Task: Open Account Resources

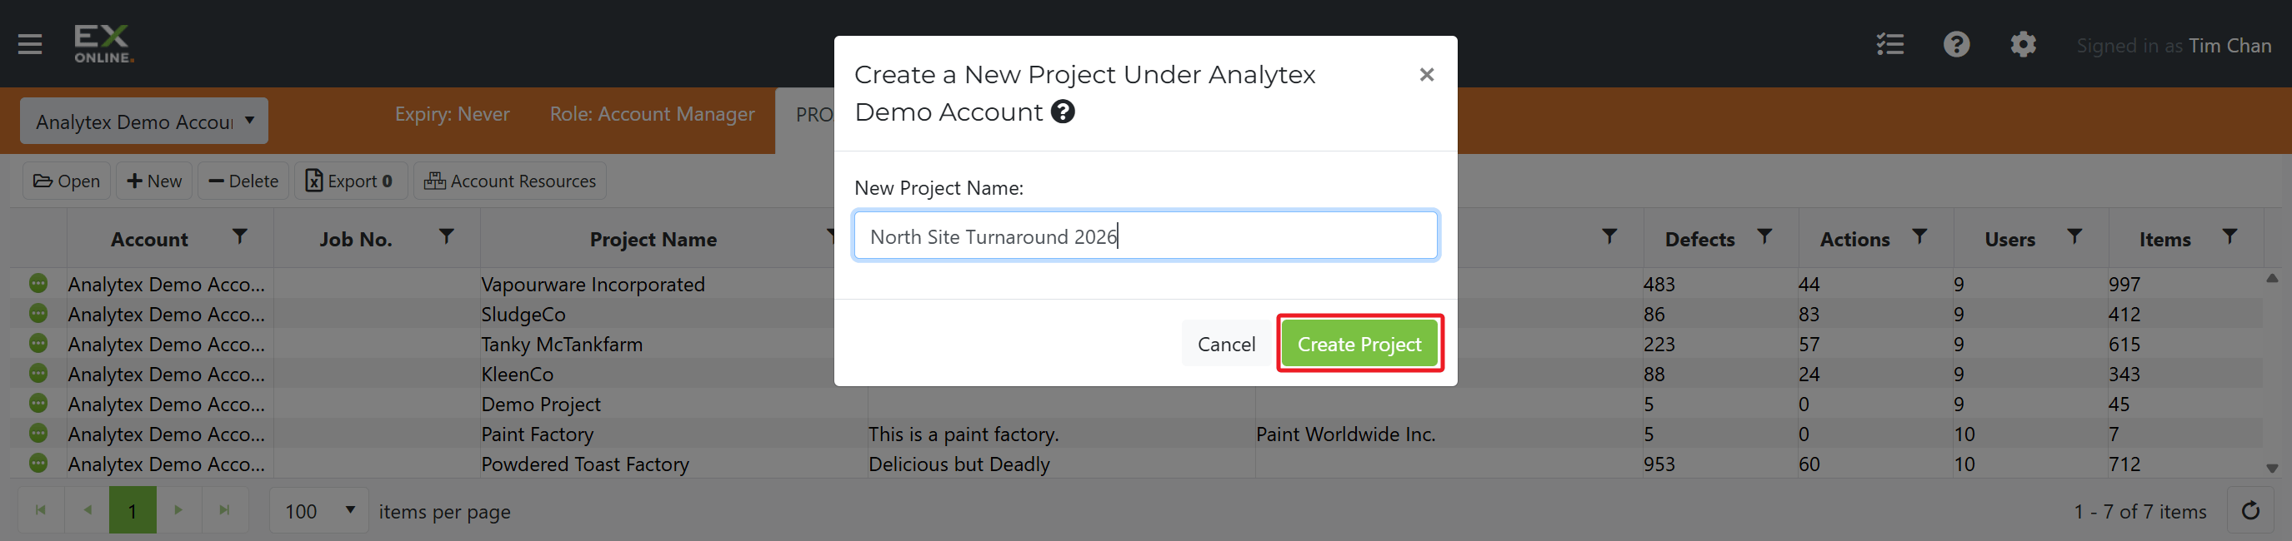Action: [x=510, y=181]
